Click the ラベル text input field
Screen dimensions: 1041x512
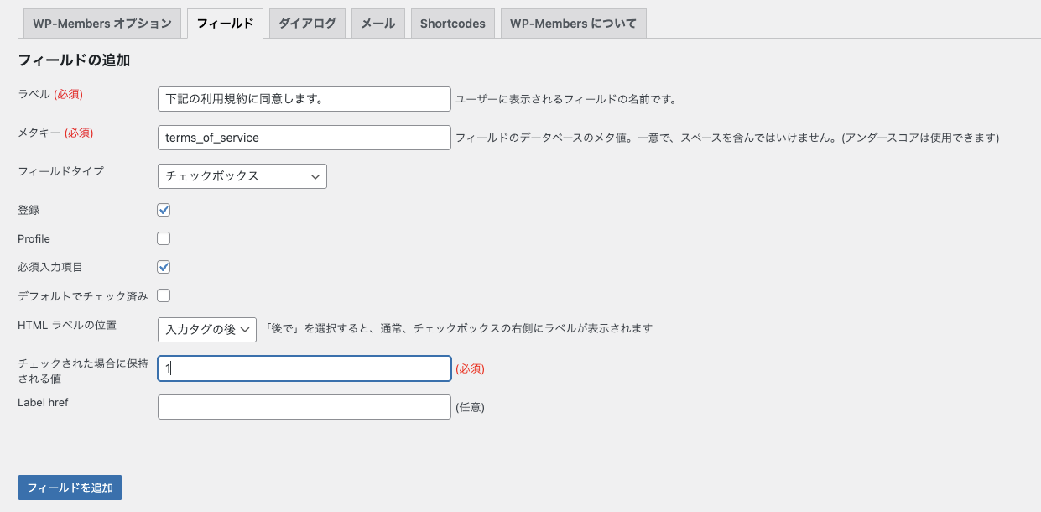304,99
